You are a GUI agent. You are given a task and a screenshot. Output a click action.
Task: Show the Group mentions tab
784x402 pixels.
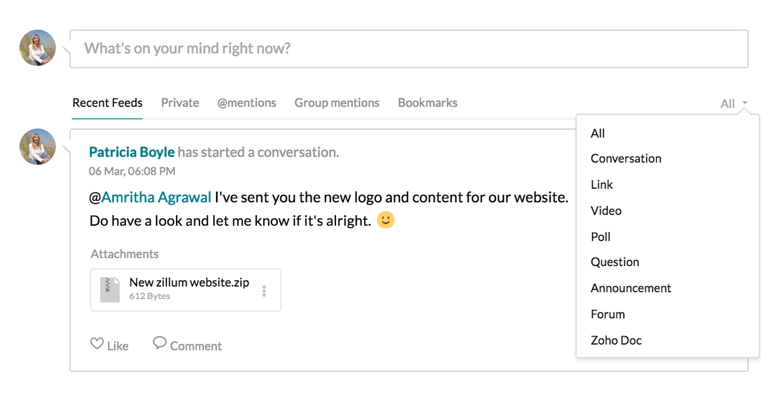[x=337, y=103]
